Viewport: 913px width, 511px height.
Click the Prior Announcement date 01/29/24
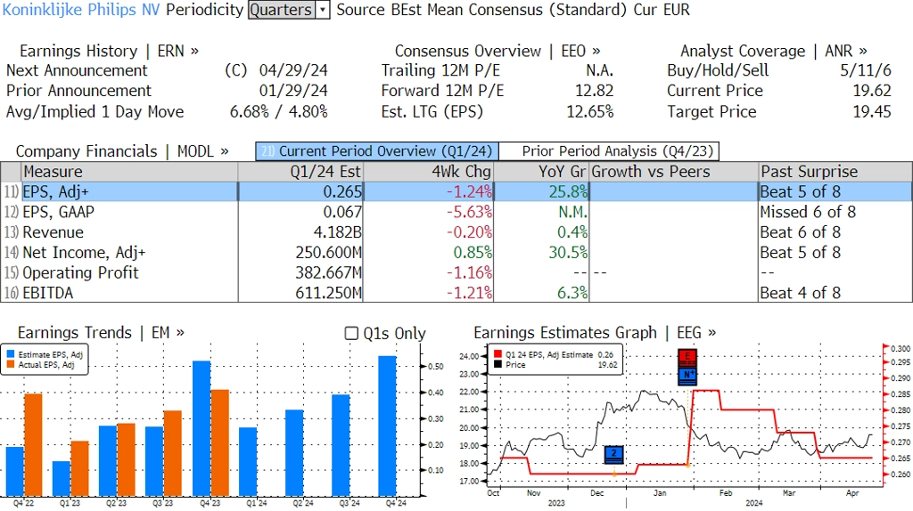coord(293,92)
